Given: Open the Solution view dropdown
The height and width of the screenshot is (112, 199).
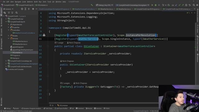Looking at the screenshot, I should 8,9.
